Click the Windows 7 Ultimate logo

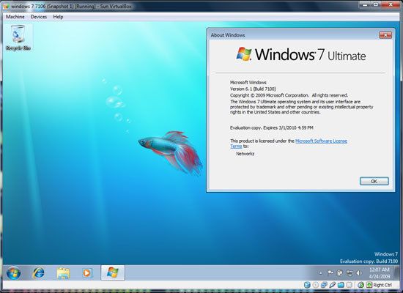point(301,54)
